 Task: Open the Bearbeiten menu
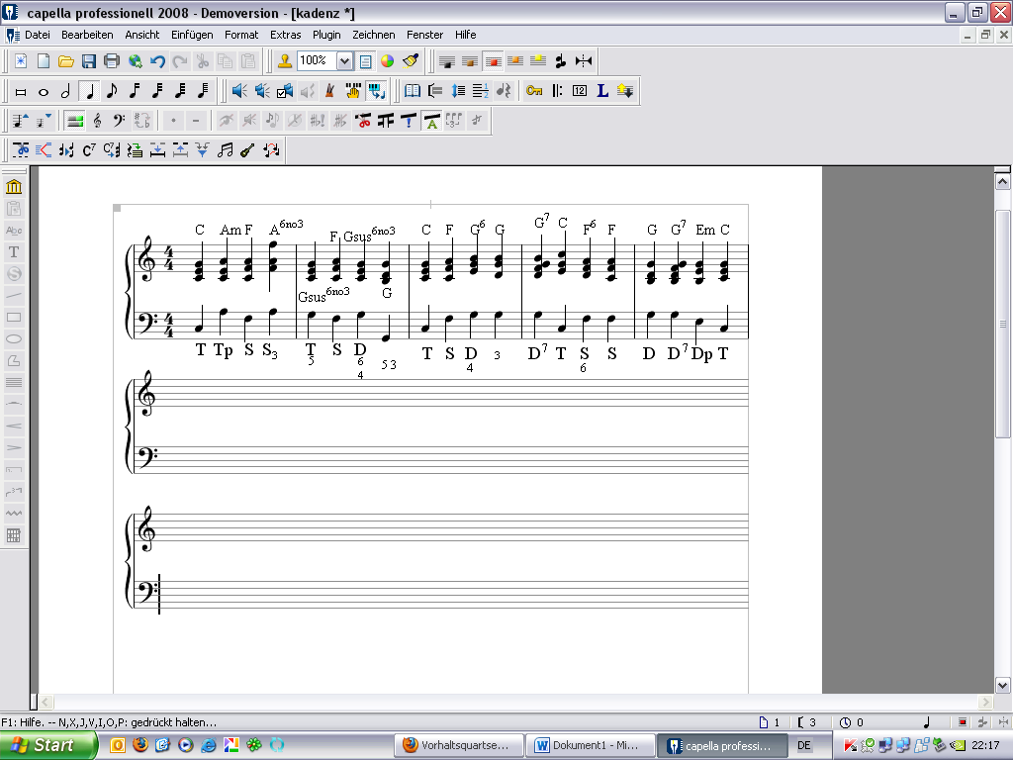click(x=87, y=35)
